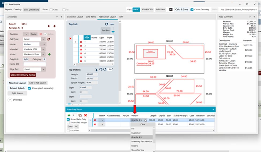Image resolution: width=261 pixels, height=152 pixels.
Task: Switch to DXF tab
Action: click(x=121, y=17)
